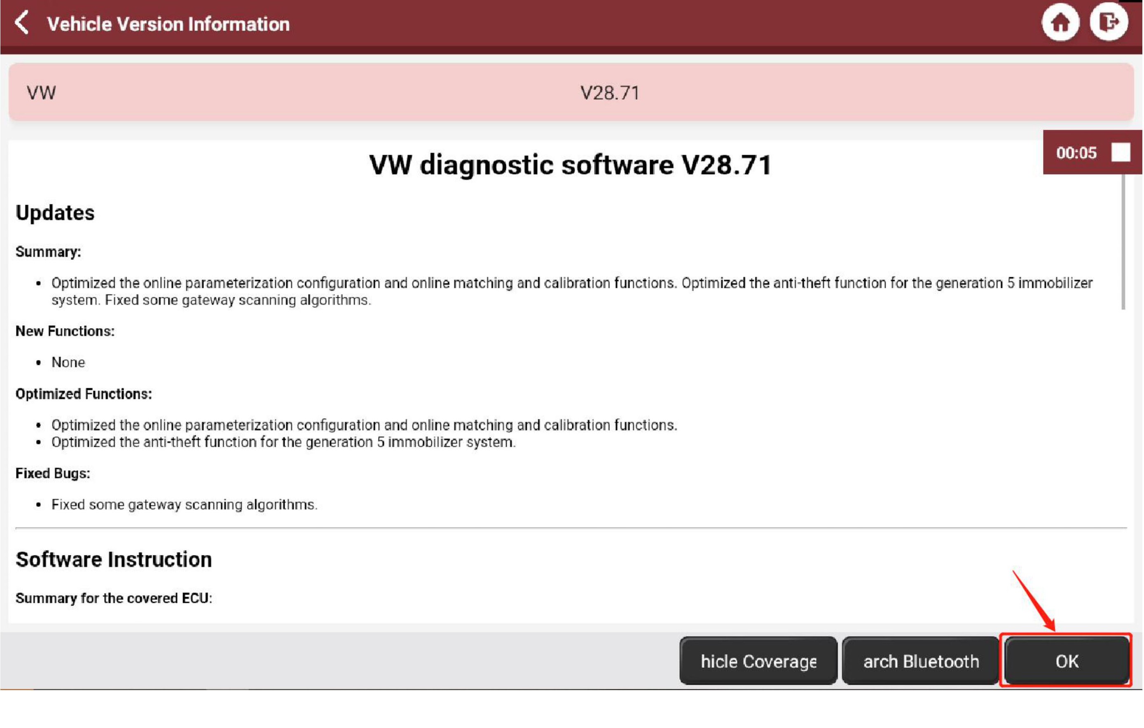1144x728 pixels.
Task: Click the Updates section heading
Action: pyautogui.click(x=55, y=213)
